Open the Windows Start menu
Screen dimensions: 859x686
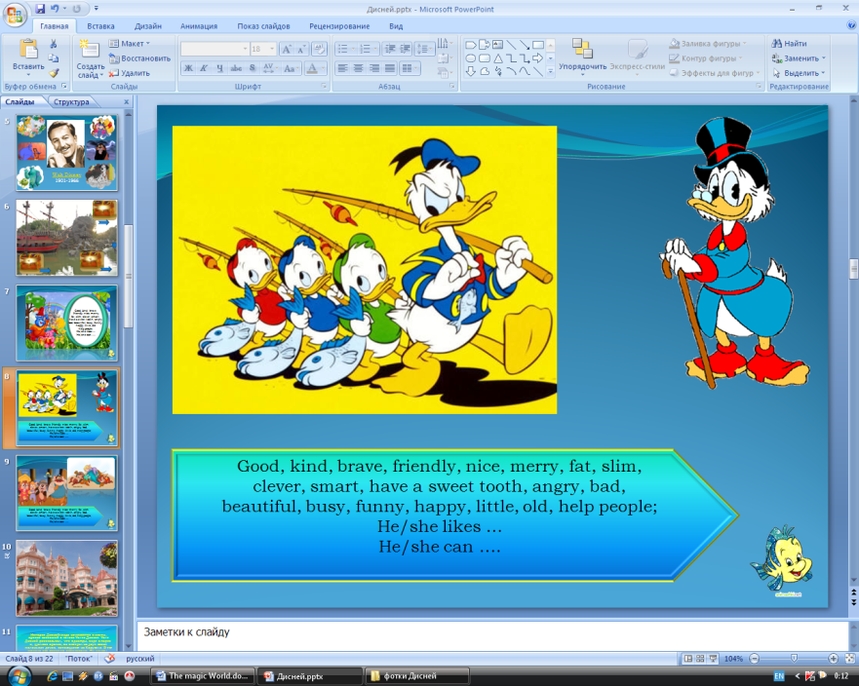[20, 675]
